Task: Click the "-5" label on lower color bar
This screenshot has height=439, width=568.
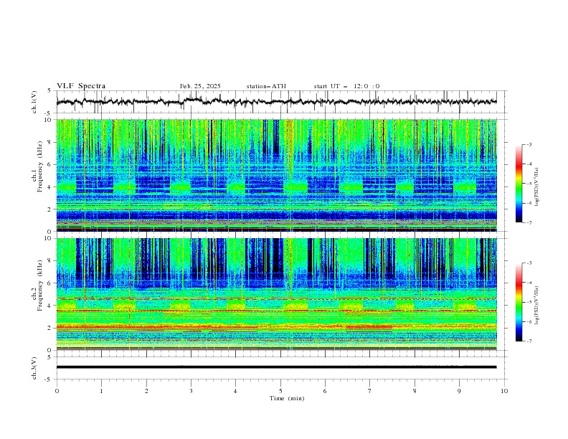Action: [529, 302]
